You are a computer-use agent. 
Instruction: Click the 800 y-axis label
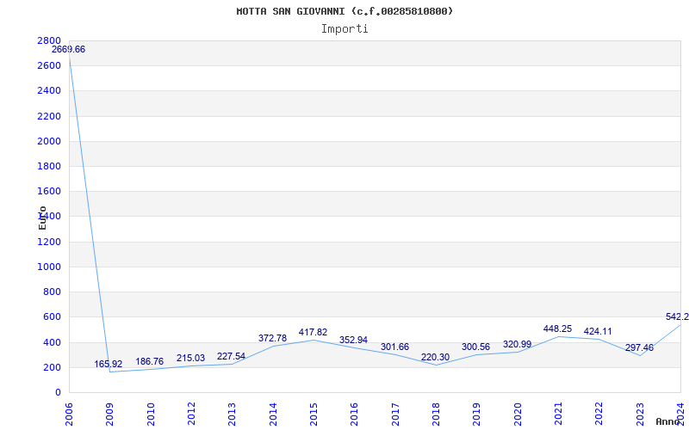click(52, 292)
